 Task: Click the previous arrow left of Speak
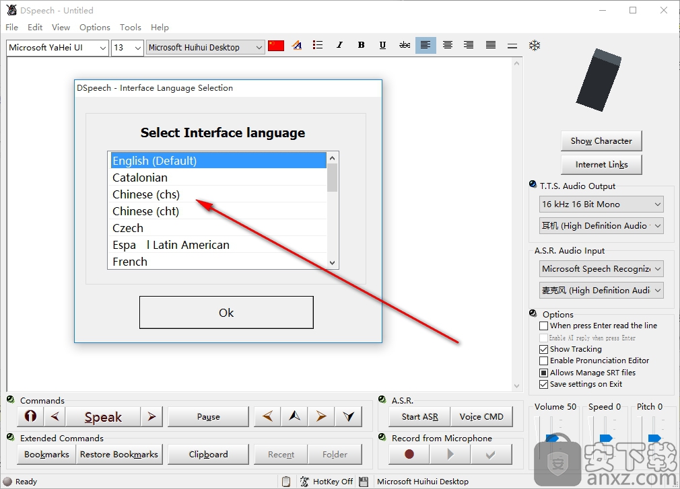[x=55, y=416]
